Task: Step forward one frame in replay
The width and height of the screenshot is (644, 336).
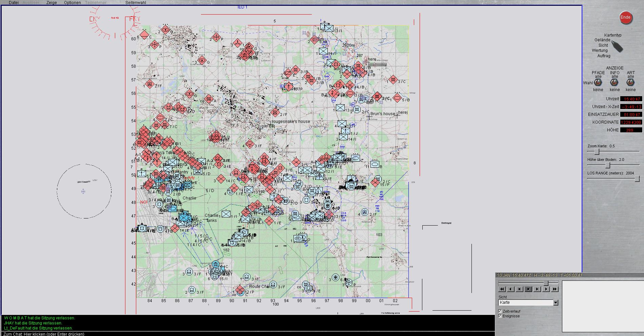Action: [x=537, y=289]
